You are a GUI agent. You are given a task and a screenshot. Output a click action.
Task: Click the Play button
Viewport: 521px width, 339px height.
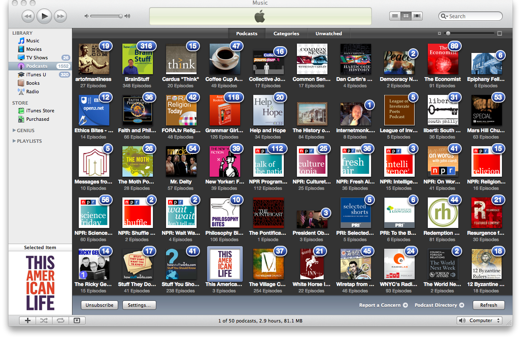click(44, 16)
